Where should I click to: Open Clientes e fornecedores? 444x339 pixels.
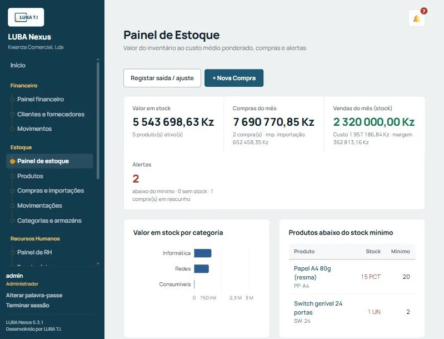click(51, 114)
